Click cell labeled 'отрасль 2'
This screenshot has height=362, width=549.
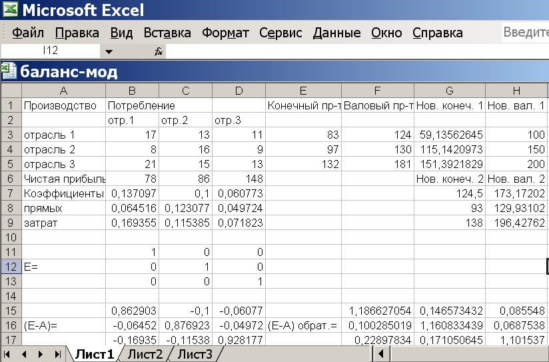[x=63, y=149]
